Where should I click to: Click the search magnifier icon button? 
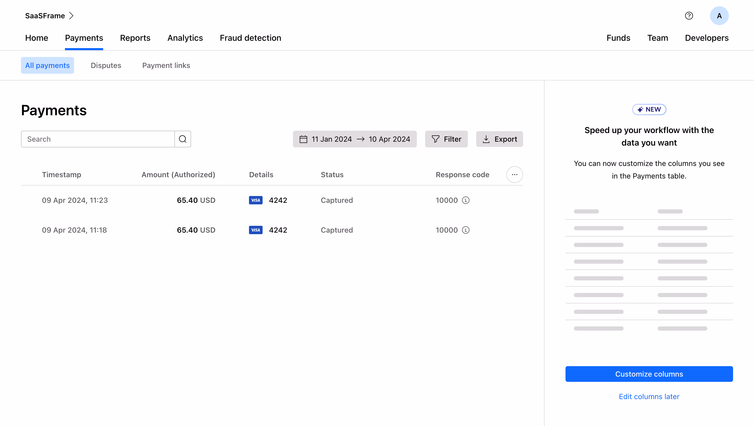coord(182,139)
